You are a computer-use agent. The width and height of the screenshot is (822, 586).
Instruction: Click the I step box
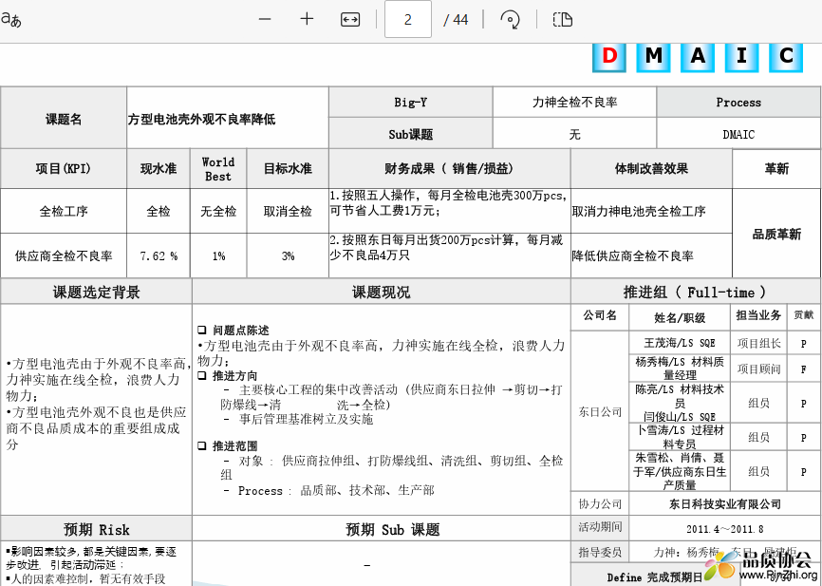click(741, 57)
